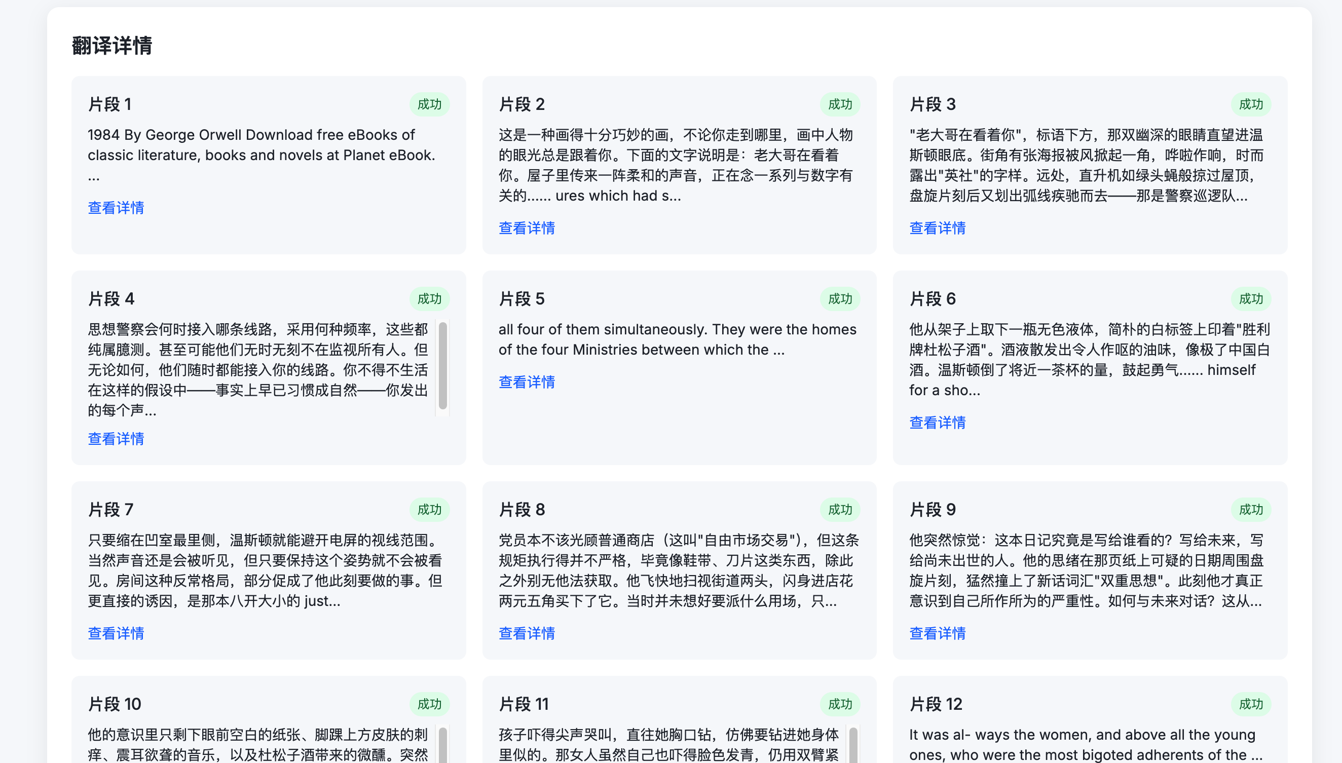This screenshot has height=763, width=1342.
Task: Click the text starting '党员本不该光顾普通商店'
Action: tap(678, 570)
